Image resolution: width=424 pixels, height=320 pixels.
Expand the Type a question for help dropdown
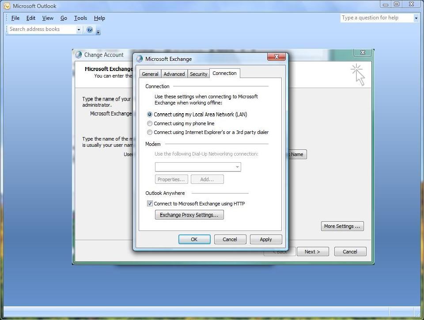coord(416,18)
